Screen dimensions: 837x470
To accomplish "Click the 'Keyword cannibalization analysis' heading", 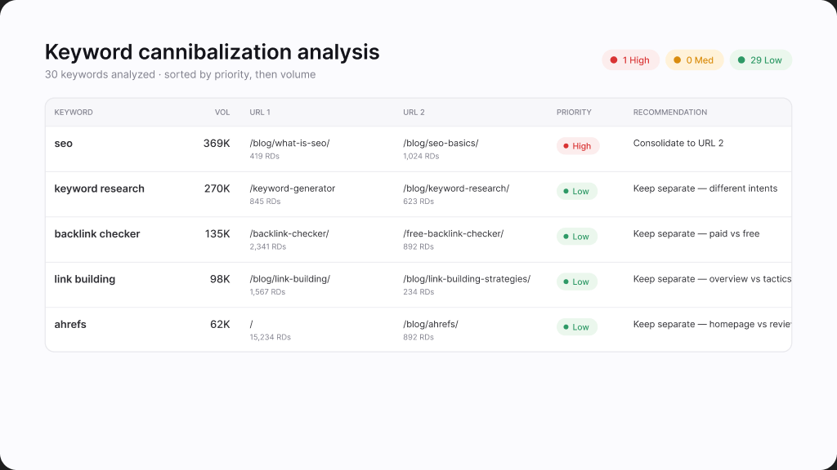I will click(x=212, y=52).
